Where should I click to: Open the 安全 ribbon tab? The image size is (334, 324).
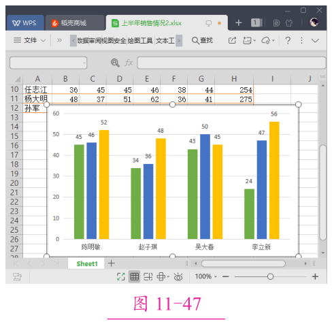click(x=120, y=41)
